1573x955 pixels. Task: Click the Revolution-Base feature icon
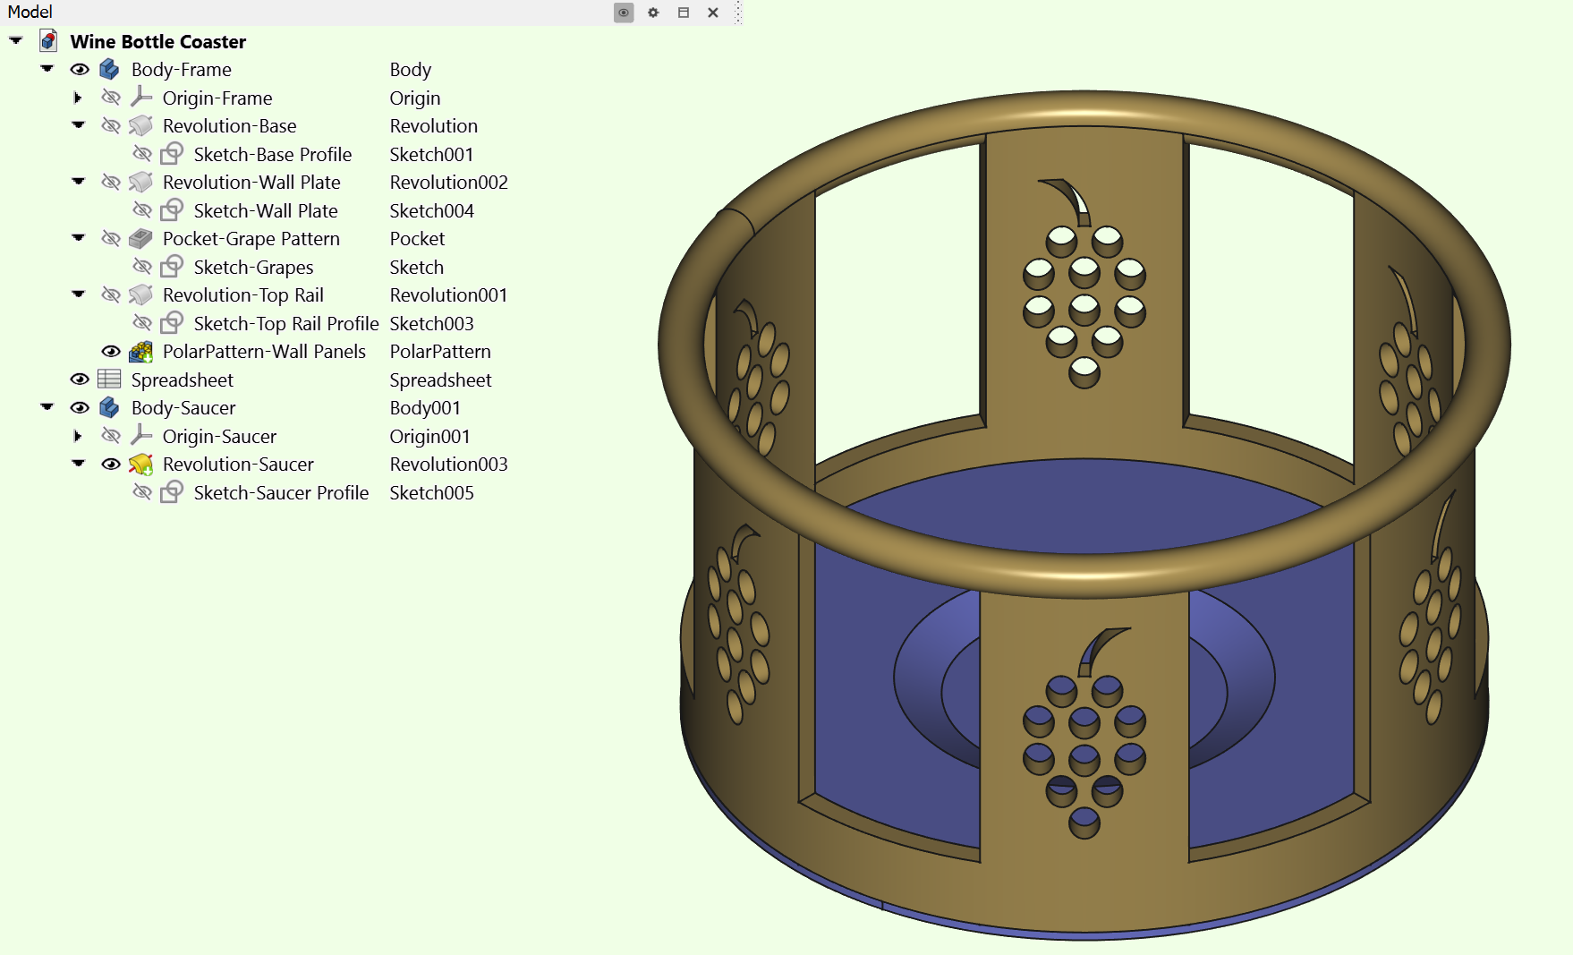[140, 125]
